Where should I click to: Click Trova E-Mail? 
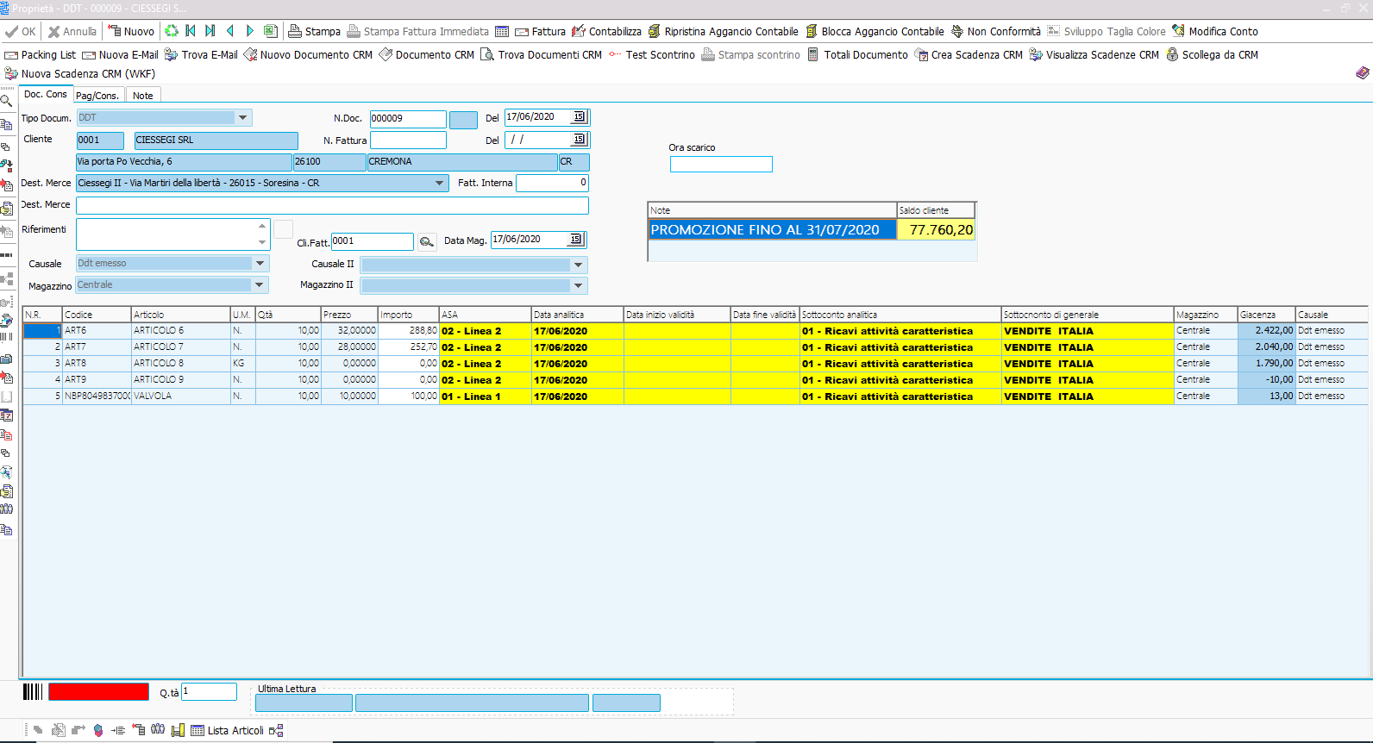pyautogui.click(x=201, y=54)
